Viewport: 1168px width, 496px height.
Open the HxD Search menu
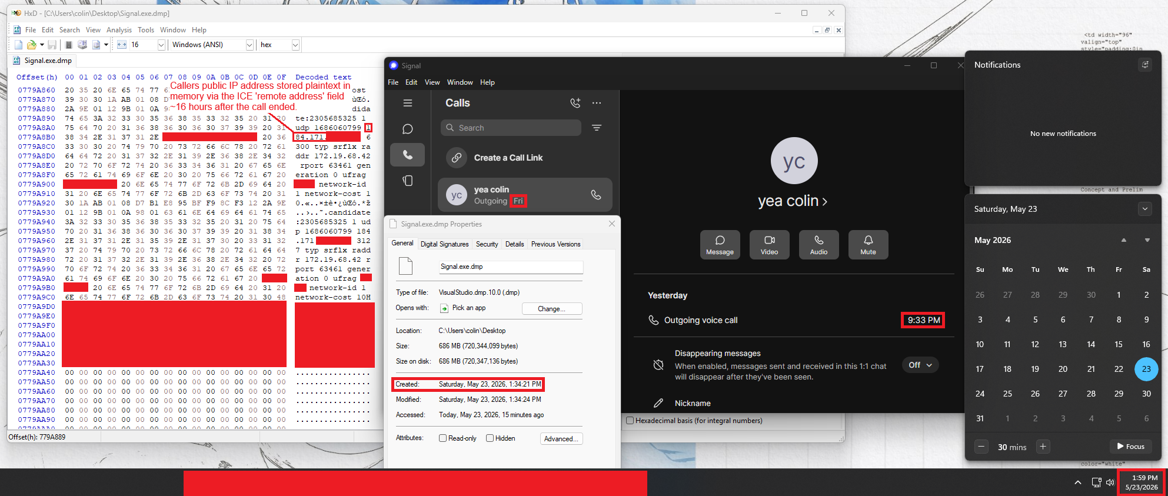click(x=69, y=30)
